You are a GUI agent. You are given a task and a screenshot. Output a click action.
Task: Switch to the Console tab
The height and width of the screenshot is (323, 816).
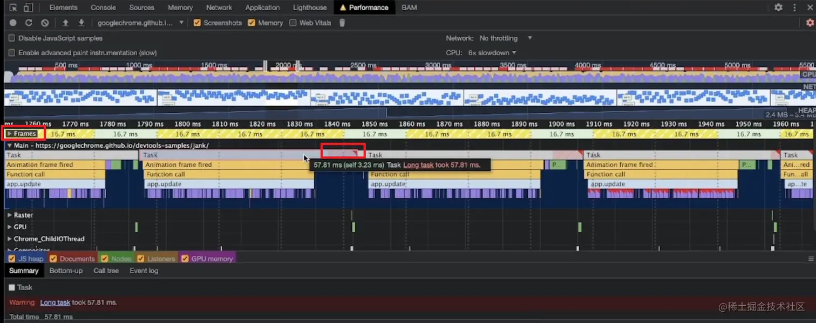[103, 8]
